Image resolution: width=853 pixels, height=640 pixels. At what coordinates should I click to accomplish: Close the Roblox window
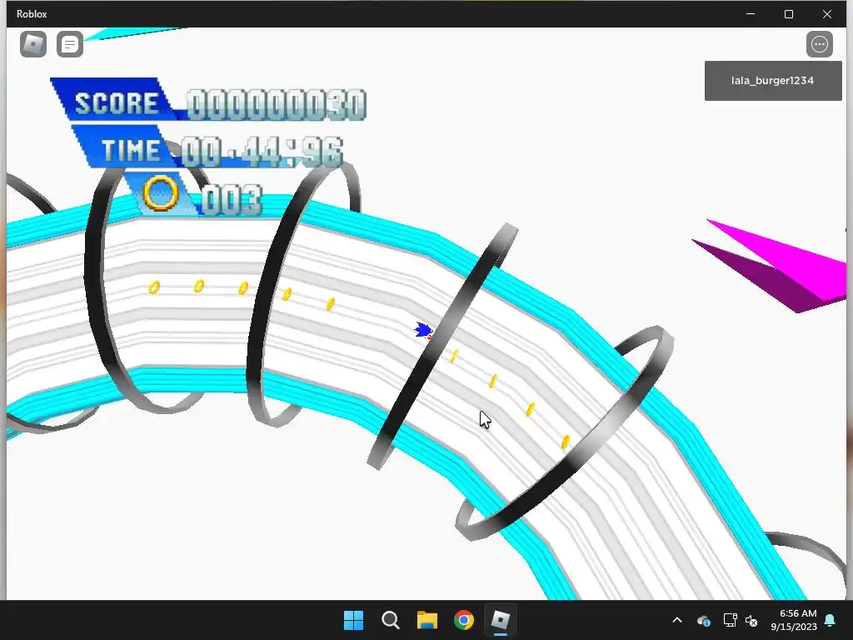827,13
